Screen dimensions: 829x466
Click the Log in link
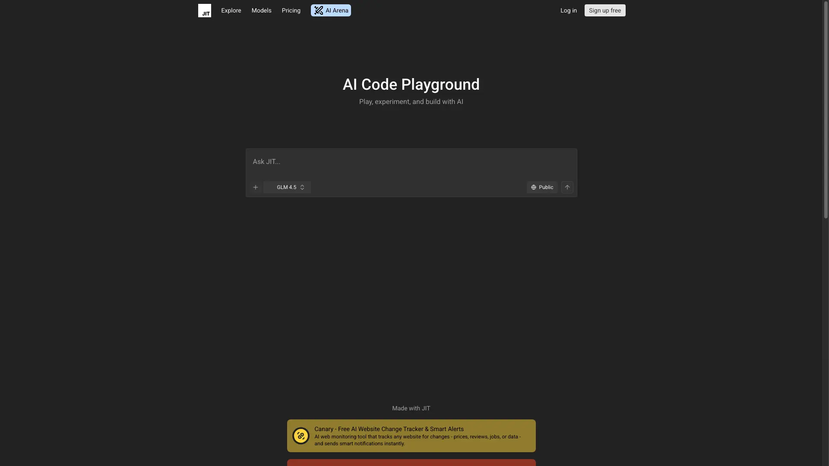[568, 10]
